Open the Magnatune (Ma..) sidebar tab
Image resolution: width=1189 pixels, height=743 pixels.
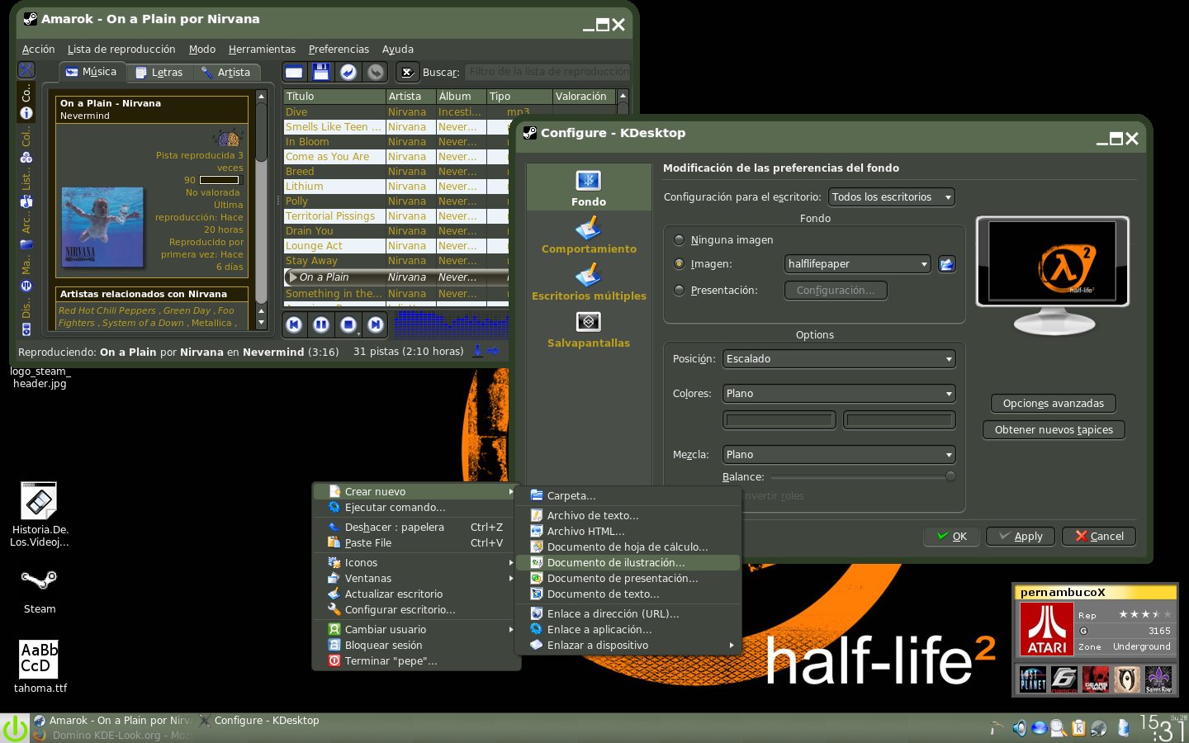(26, 275)
